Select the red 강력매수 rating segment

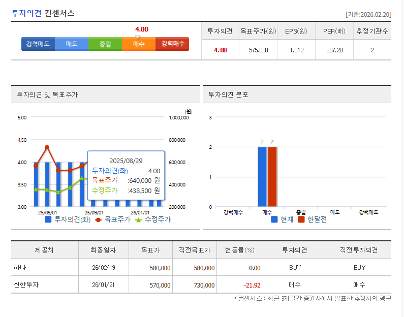coord(172,44)
